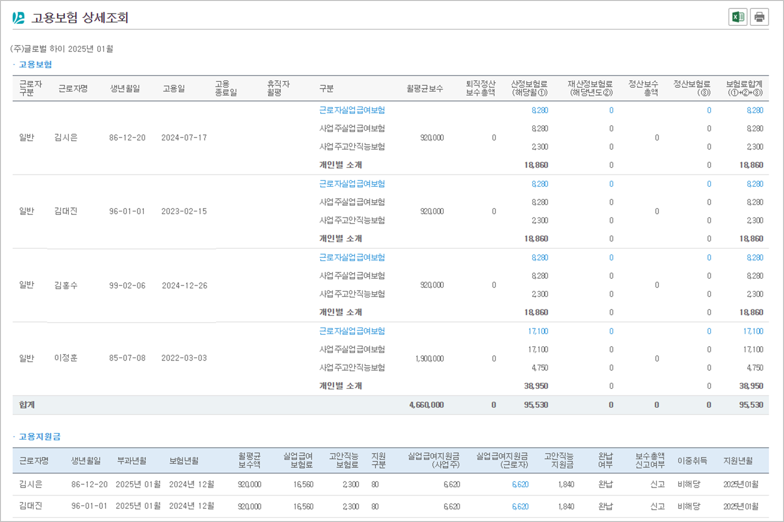
Task: Click the 지원년월 column header
Action: [738, 461]
